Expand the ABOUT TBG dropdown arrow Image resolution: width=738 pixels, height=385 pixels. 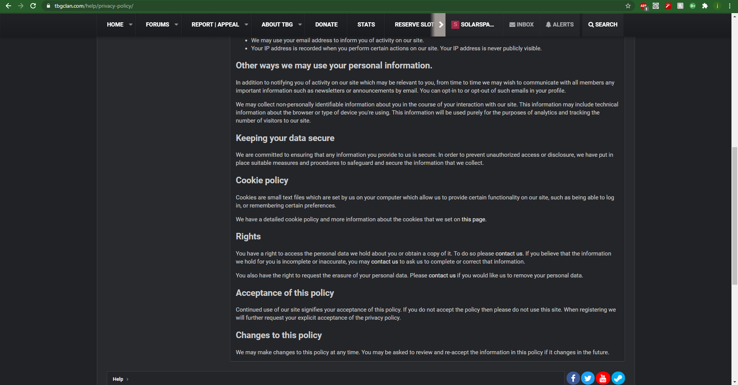click(x=300, y=25)
